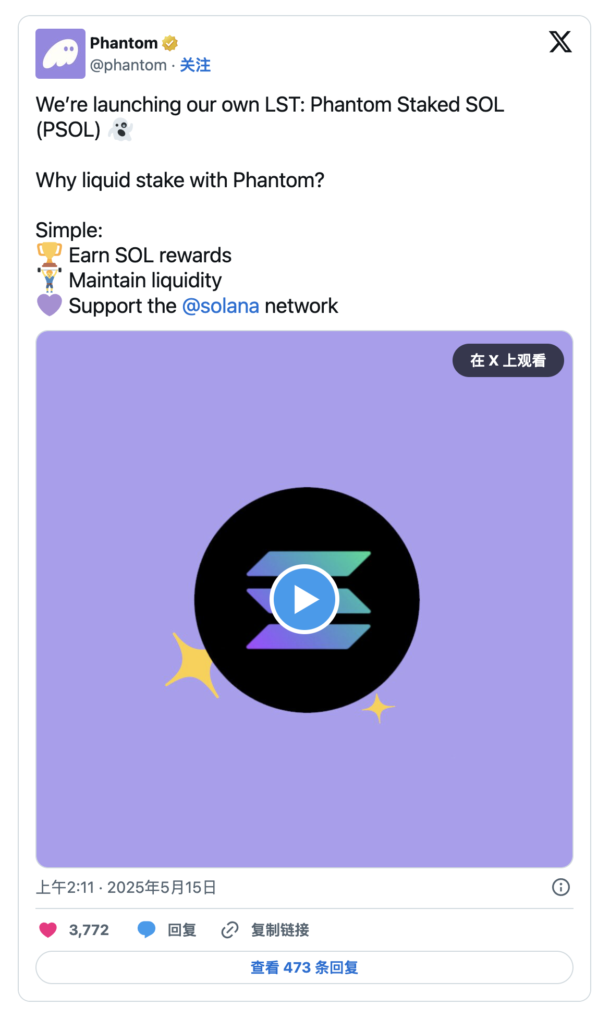The width and height of the screenshot is (610, 1018).
Task: Open the X logo in the corner
Action: [x=560, y=42]
